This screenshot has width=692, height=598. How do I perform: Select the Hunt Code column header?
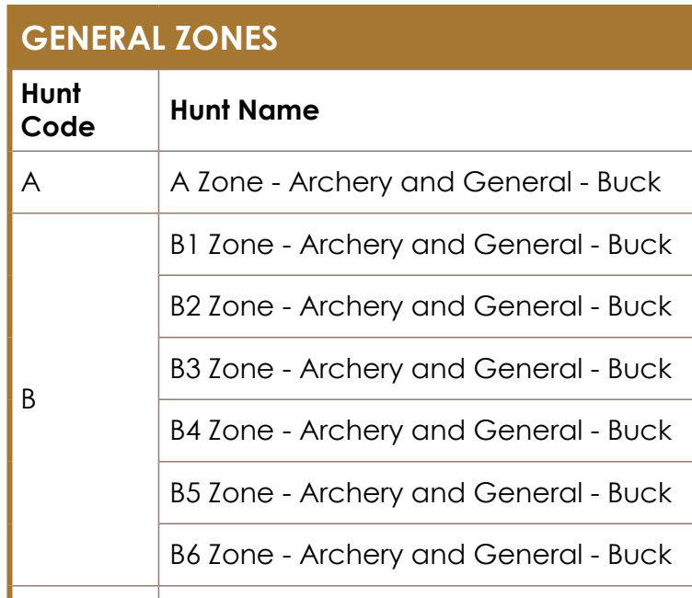tap(86, 110)
